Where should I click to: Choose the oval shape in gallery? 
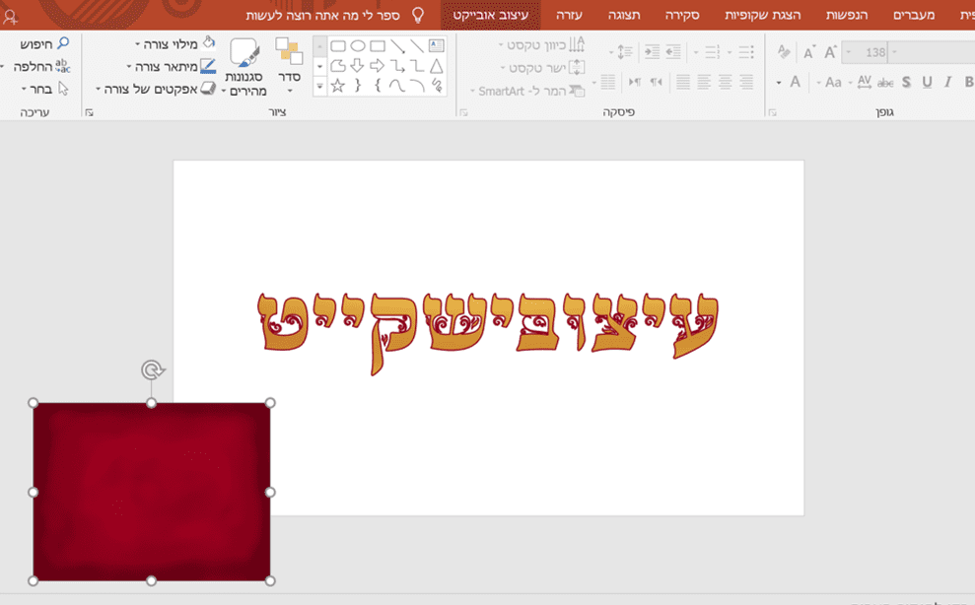358,46
